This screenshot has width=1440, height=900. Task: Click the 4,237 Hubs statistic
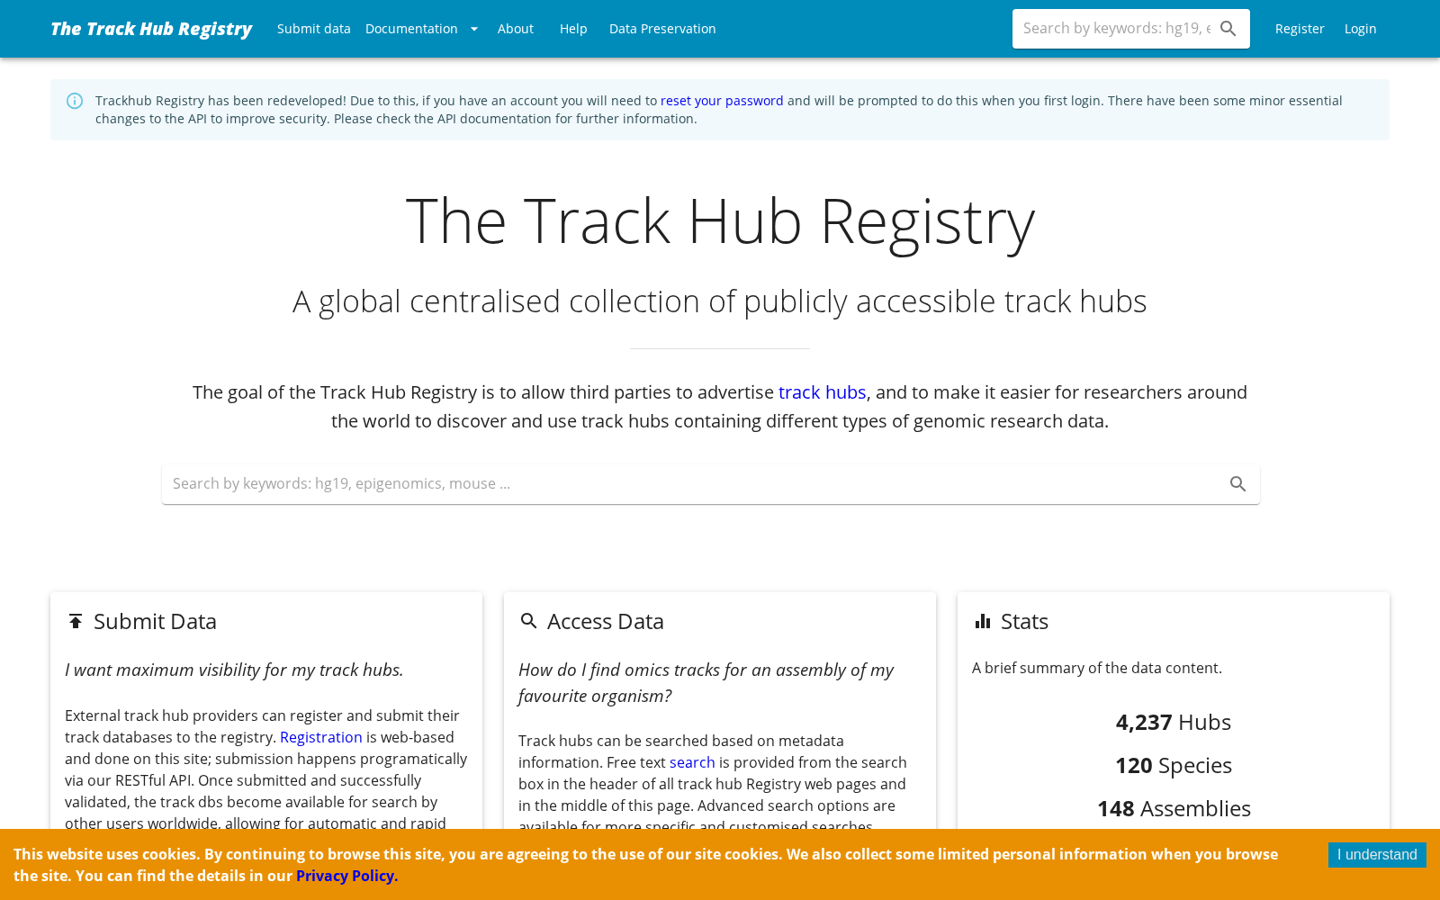[1174, 722]
